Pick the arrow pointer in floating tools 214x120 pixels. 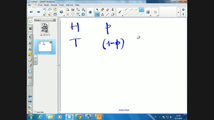pyautogui.click(x=30, y=37)
